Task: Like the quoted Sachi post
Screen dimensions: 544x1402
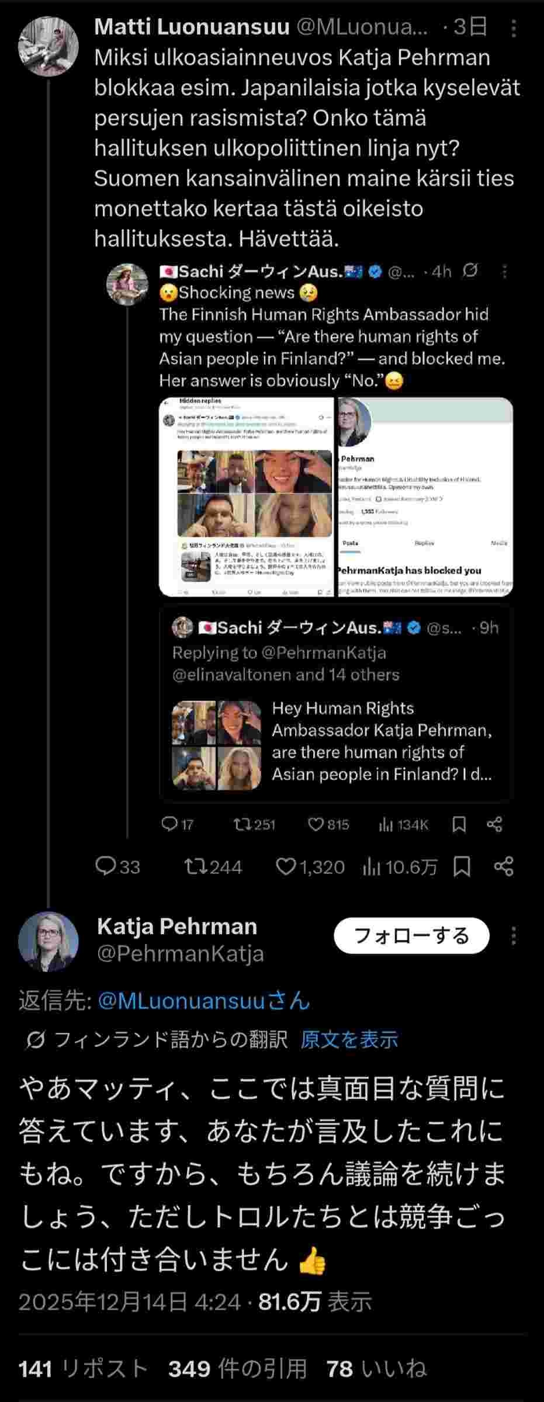Action: [x=316, y=824]
